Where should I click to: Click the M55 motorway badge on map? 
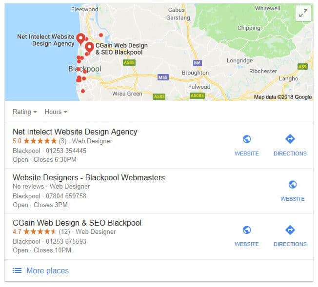click(163, 77)
